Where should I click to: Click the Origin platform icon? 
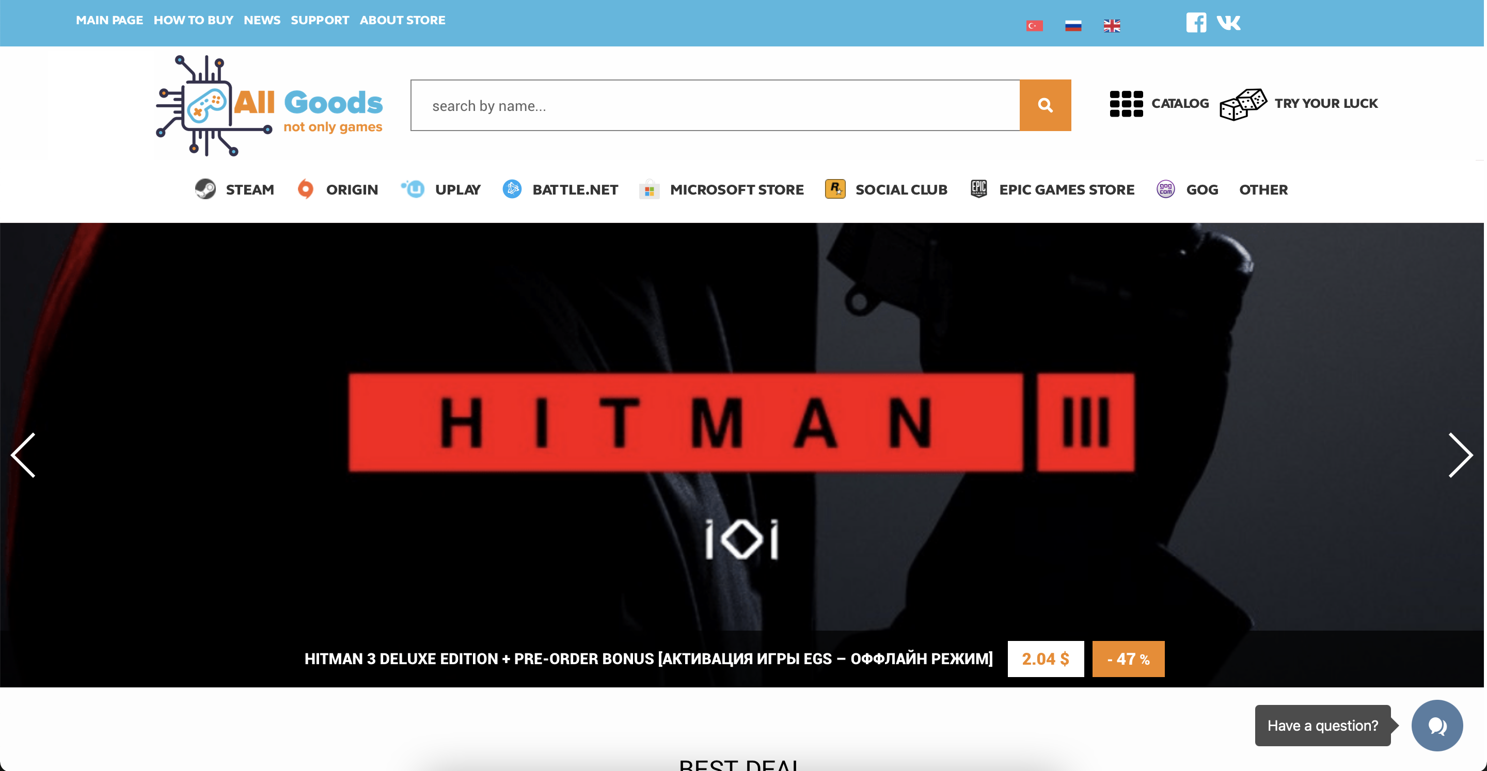pos(306,189)
